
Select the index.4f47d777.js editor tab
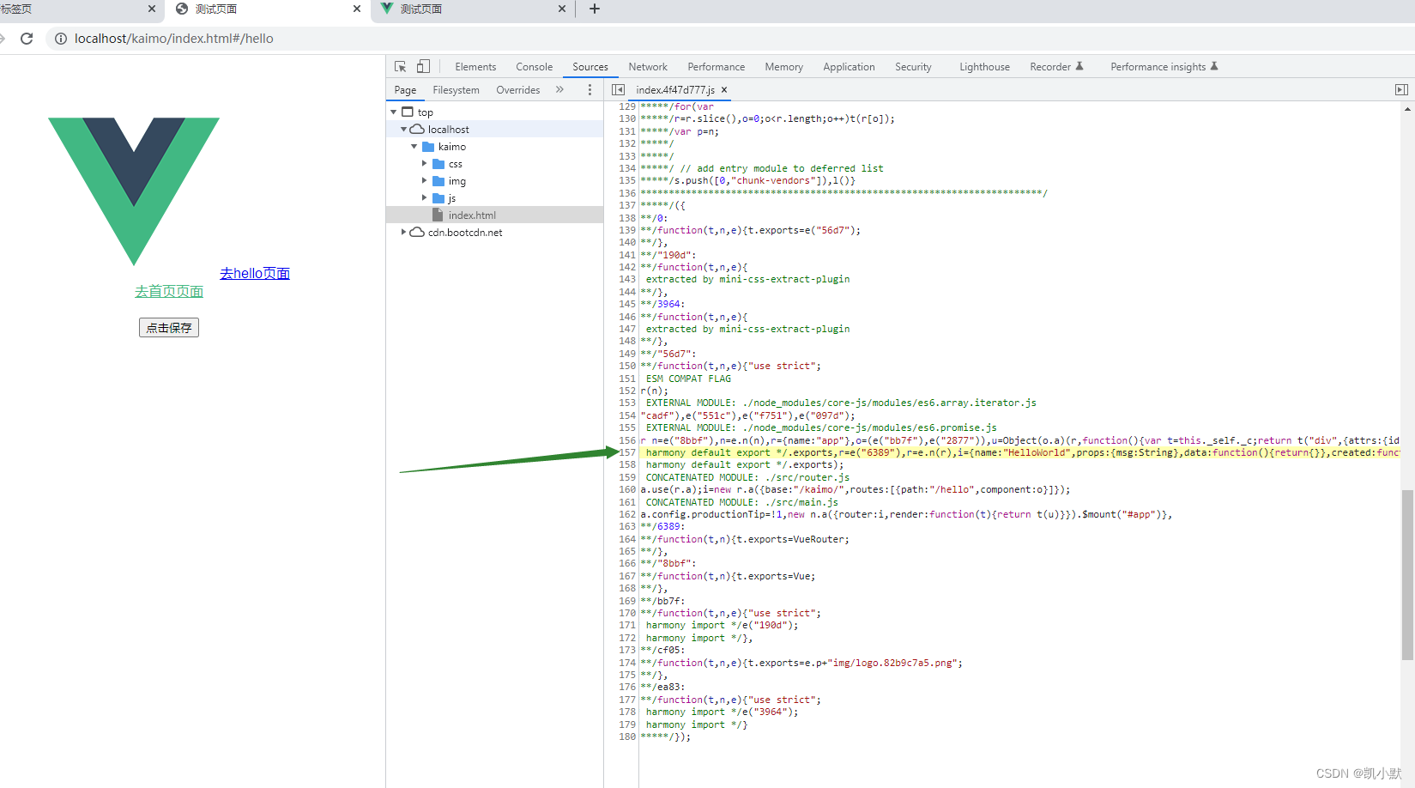coord(674,90)
